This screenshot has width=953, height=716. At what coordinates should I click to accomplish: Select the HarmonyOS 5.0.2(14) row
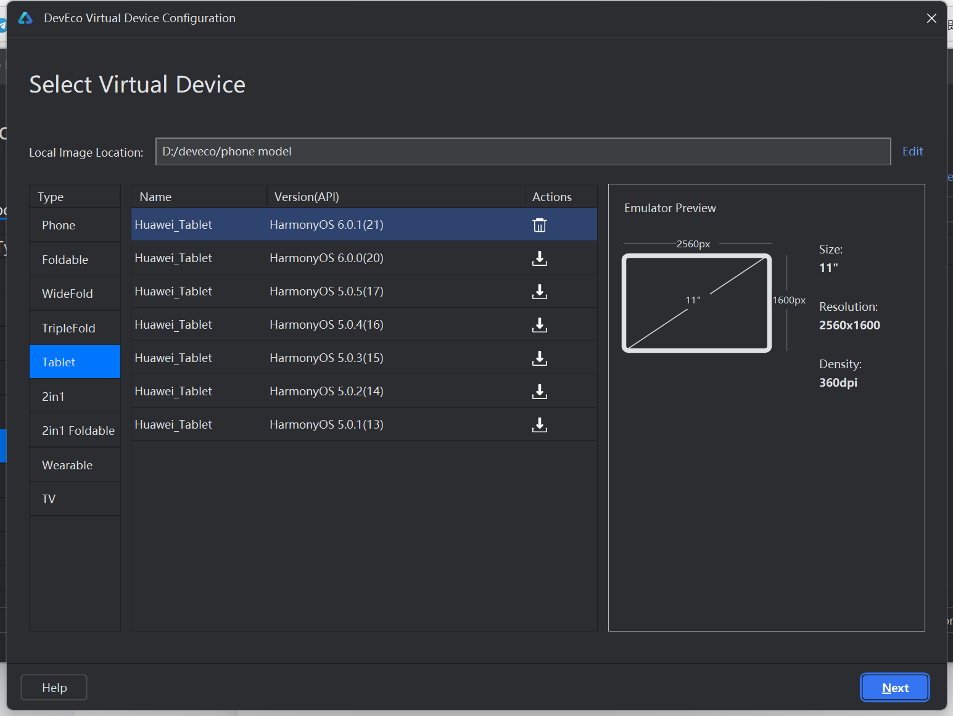(x=364, y=391)
